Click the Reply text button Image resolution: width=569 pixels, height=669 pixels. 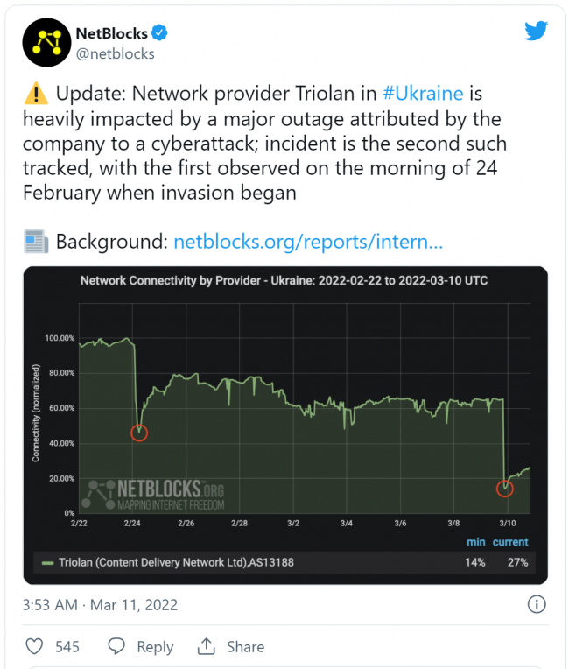pyautogui.click(x=155, y=647)
